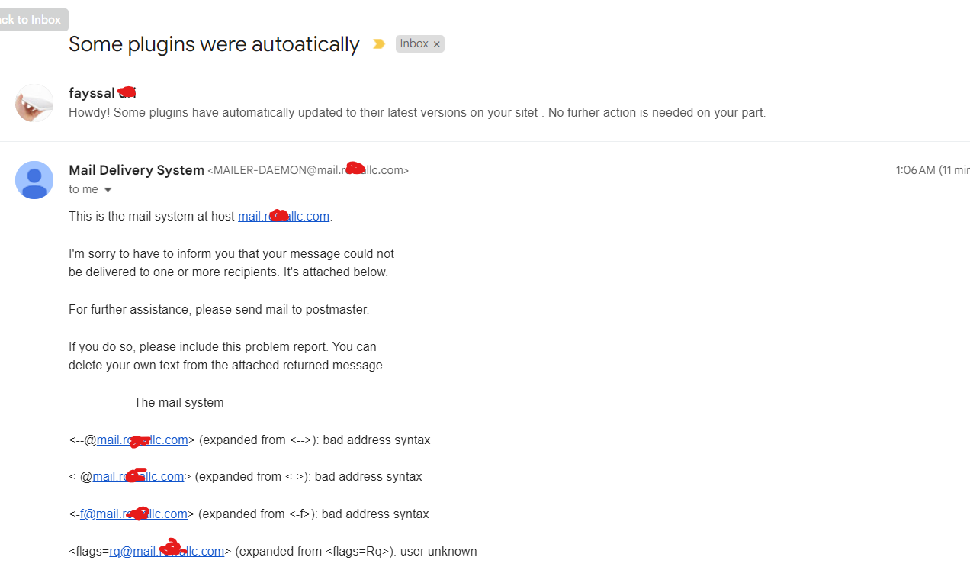Open fayssal's profile picture avatar
The width and height of the screenshot is (970, 570).
[x=34, y=103]
